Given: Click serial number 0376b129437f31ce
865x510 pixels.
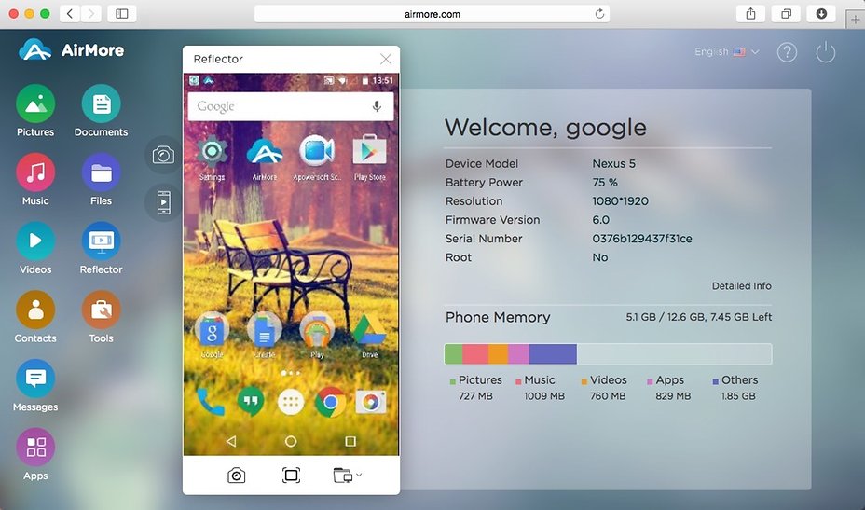Looking at the screenshot, I should click(642, 239).
